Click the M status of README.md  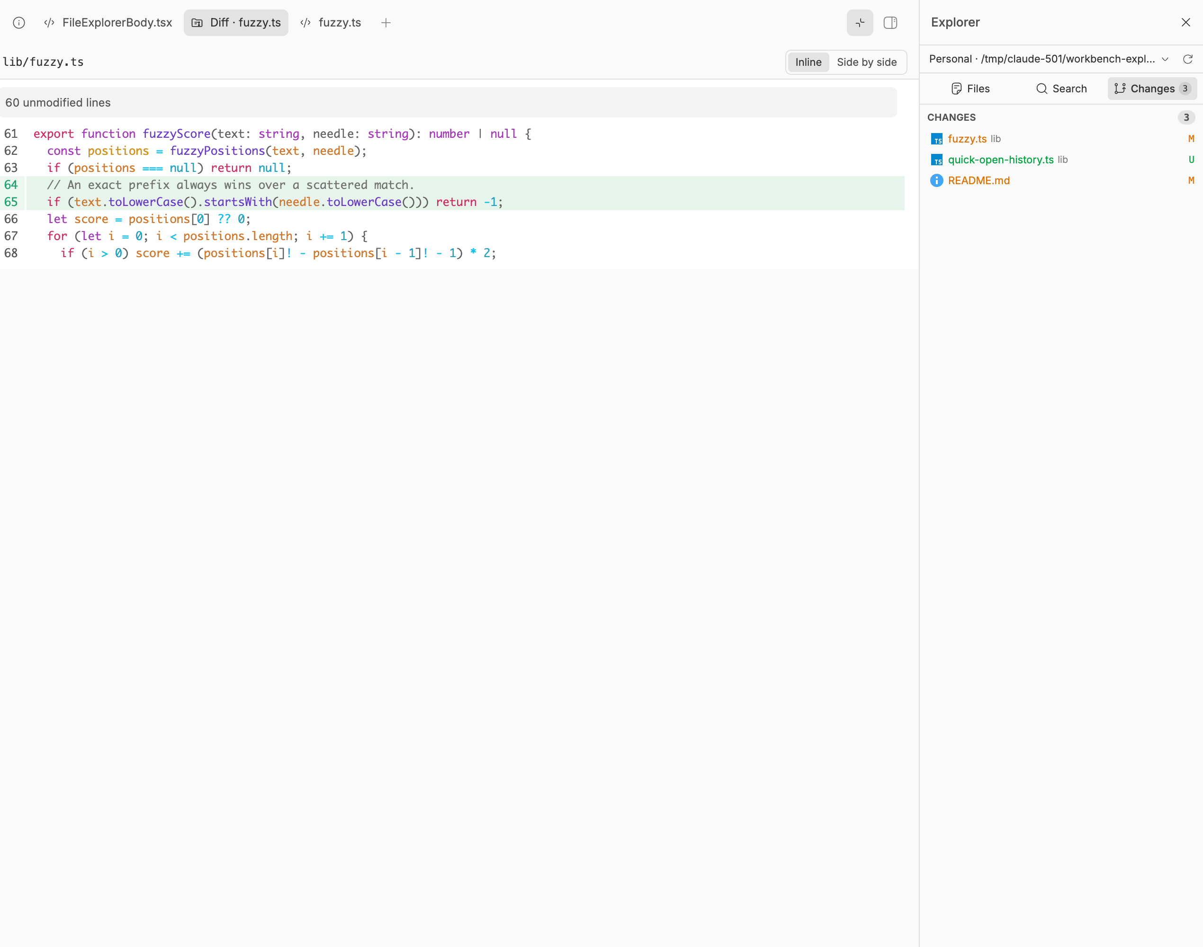pos(1191,180)
